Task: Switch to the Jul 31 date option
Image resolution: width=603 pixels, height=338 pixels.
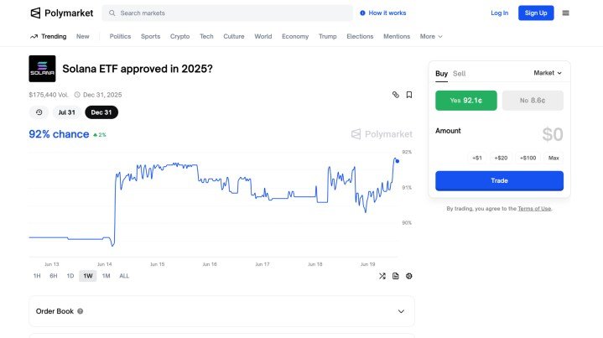Action: tap(67, 112)
